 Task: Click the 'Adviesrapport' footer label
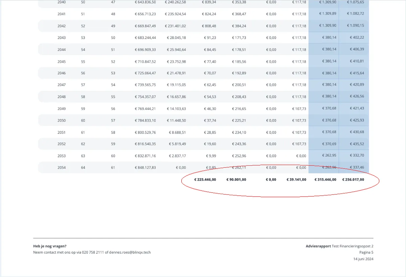(x=318, y=246)
